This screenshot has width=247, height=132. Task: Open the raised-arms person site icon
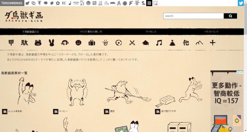click(x=39, y=3)
